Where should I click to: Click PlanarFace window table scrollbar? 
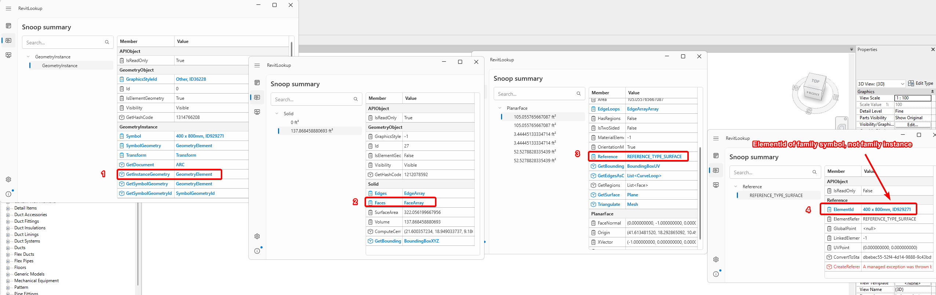click(700, 193)
